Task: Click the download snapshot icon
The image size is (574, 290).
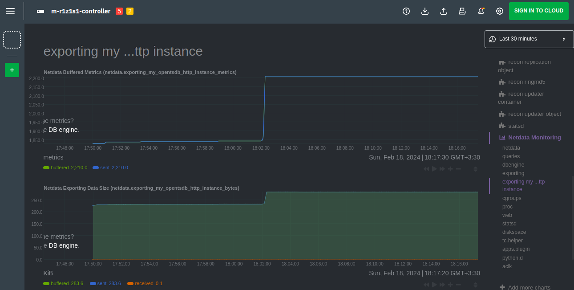Action: [x=424, y=11]
